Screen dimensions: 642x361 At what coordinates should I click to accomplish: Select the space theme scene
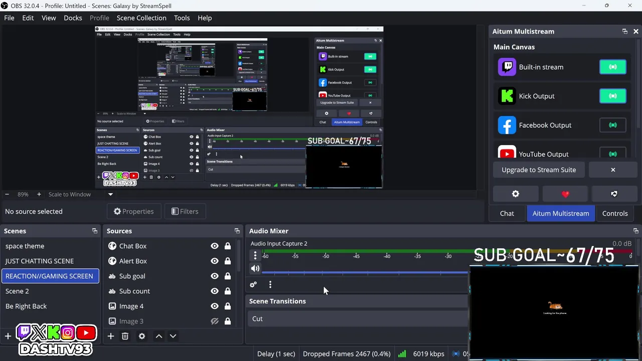[50, 246]
